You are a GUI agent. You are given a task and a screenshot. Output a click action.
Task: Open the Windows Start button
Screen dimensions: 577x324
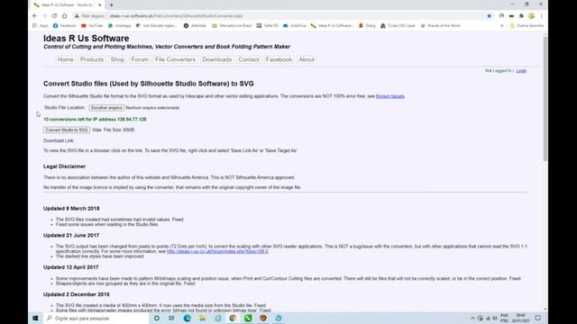click(35, 318)
